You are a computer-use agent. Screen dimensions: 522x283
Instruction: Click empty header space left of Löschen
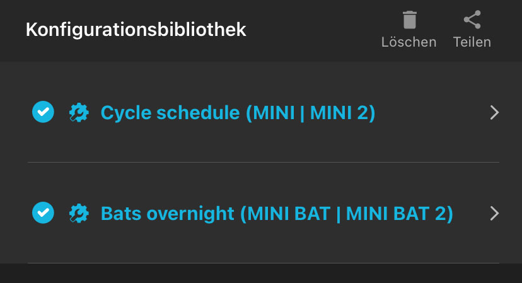(x=315, y=30)
